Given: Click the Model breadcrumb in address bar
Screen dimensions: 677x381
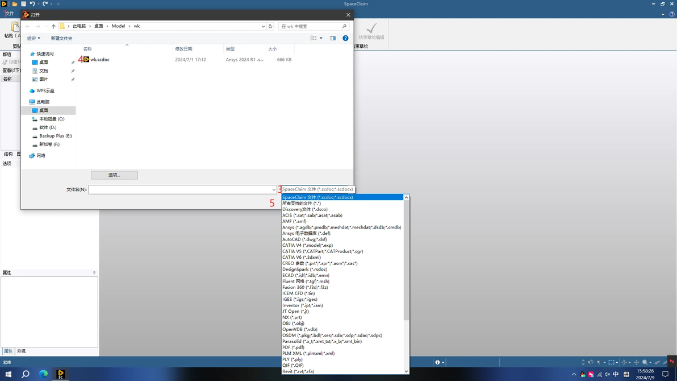Looking at the screenshot, I should coord(118,26).
